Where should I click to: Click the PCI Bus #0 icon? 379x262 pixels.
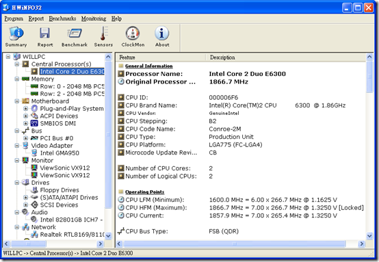[34, 138]
